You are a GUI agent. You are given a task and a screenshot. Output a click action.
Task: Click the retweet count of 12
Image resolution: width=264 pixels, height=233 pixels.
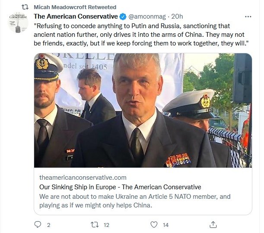click(x=106, y=225)
